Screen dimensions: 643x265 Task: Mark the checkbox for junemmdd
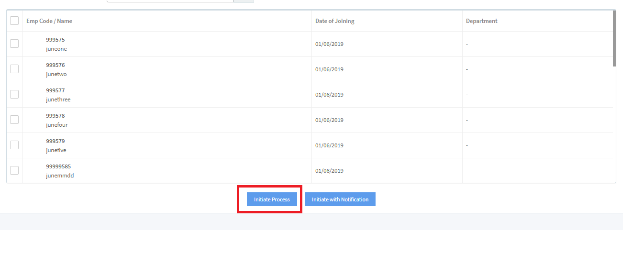point(14,170)
